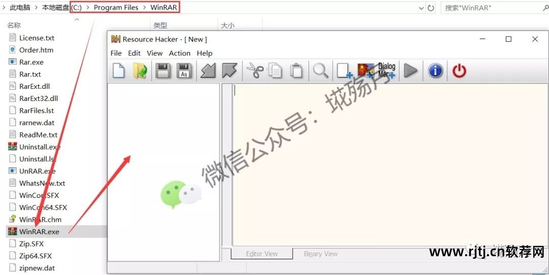Switch to the Editor View tab

pos(262,254)
